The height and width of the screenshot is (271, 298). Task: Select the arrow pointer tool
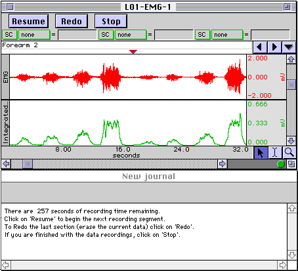(x=261, y=153)
